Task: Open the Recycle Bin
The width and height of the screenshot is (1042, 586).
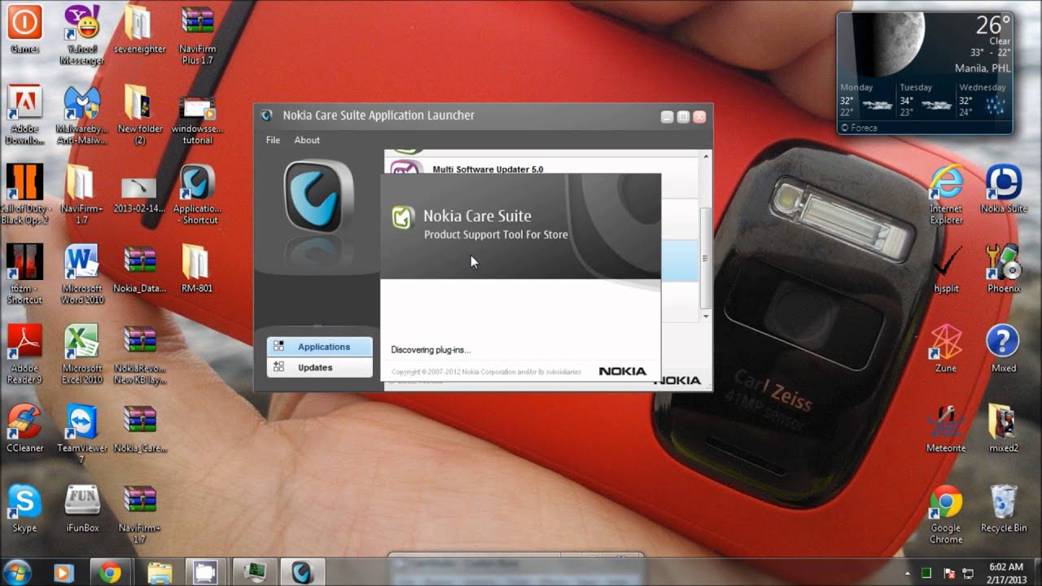Action: (1004, 509)
